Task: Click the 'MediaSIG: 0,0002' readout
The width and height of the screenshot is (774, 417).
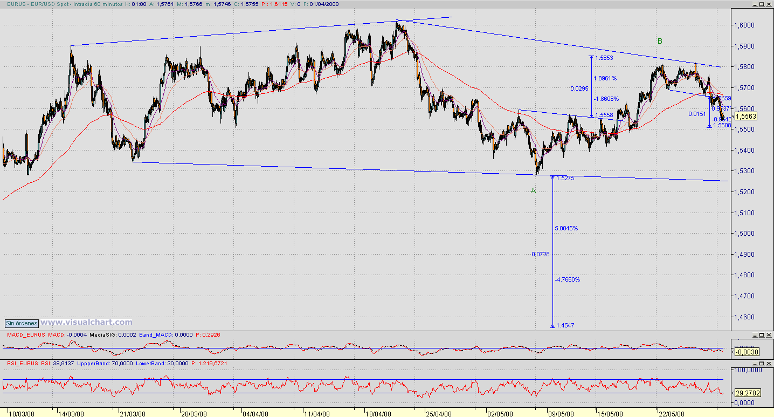Action: coord(114,335)
